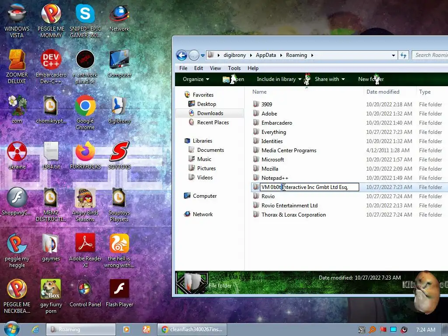Select Downloads in Favorites
The height and width of the screenshot is (336, 448).
(210, 113)
